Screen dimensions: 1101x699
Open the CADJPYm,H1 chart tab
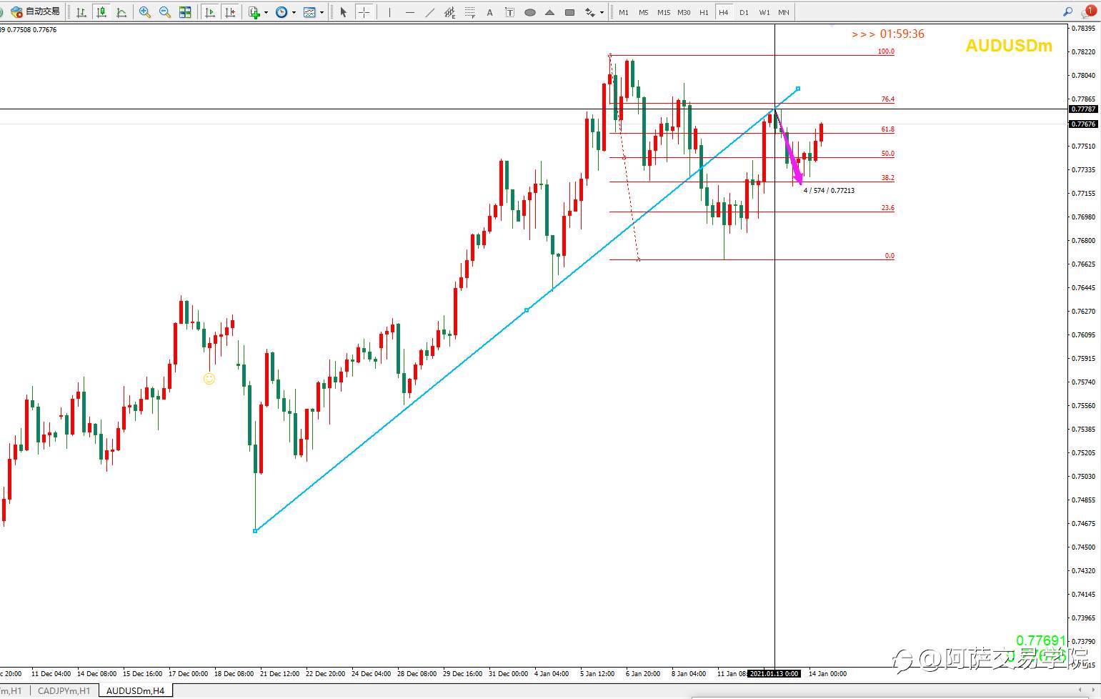coord(64,691)
